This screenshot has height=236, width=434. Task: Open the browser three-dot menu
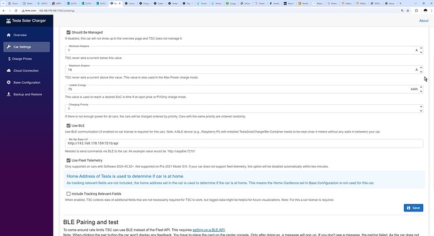pos(431,11)
